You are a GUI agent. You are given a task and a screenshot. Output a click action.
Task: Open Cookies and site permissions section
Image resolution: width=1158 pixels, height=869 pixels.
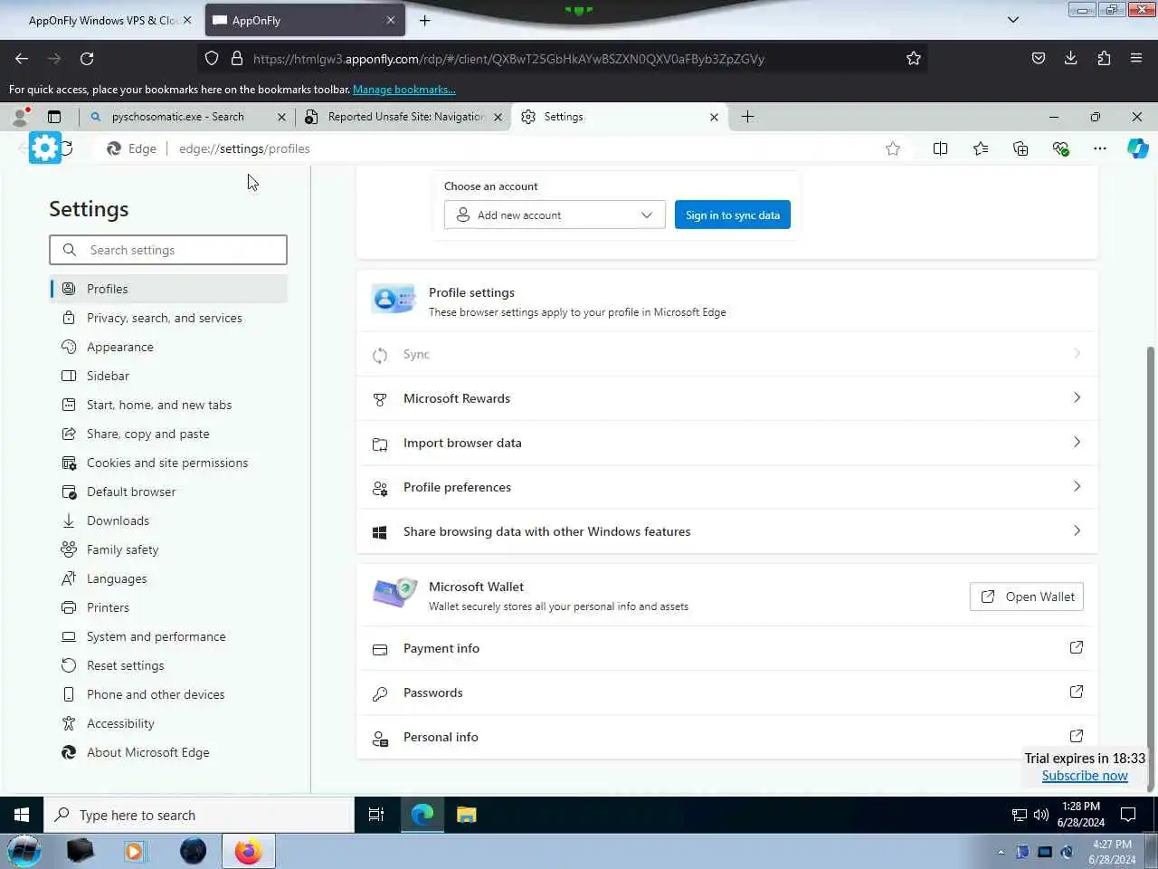point(168,463)
